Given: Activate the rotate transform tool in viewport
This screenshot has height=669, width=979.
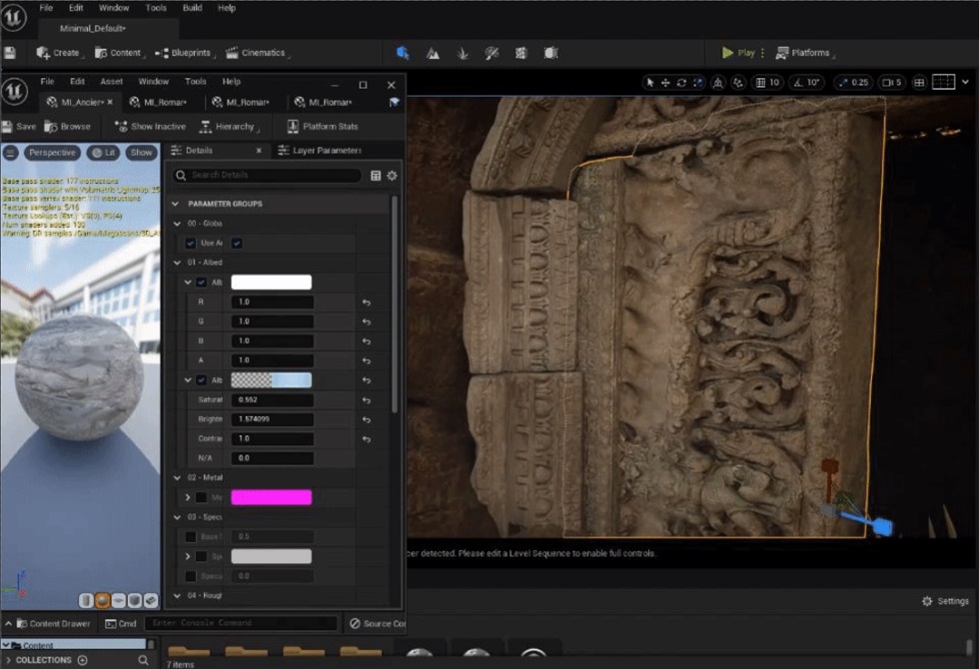Looking at the screenshot, I should (x=681, y=82).
